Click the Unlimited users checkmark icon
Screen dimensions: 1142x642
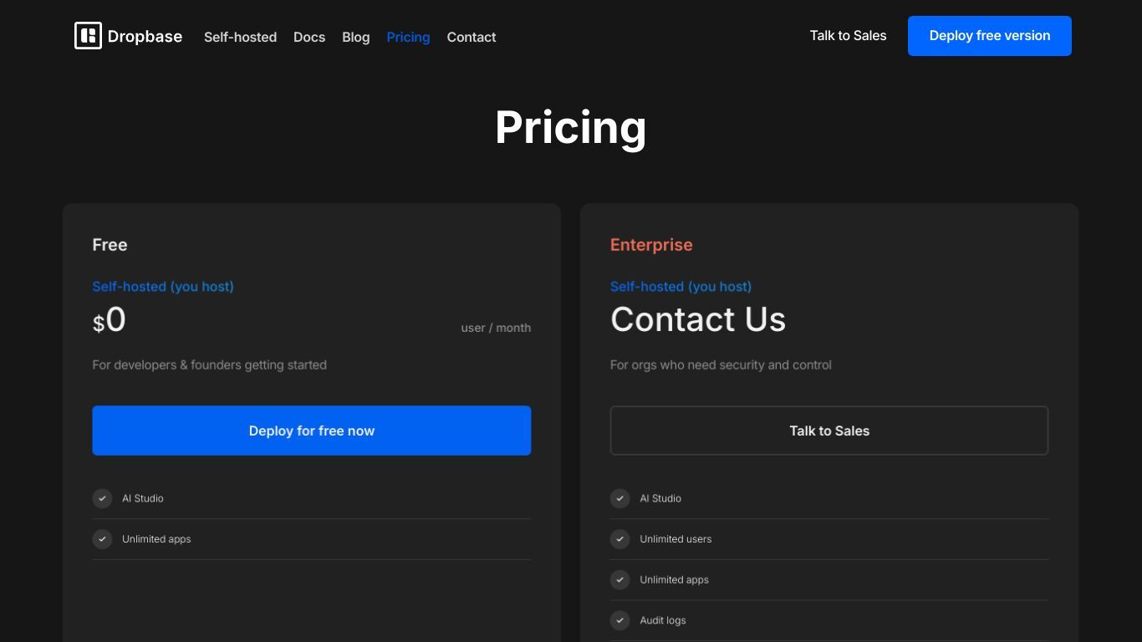(619, 539)
